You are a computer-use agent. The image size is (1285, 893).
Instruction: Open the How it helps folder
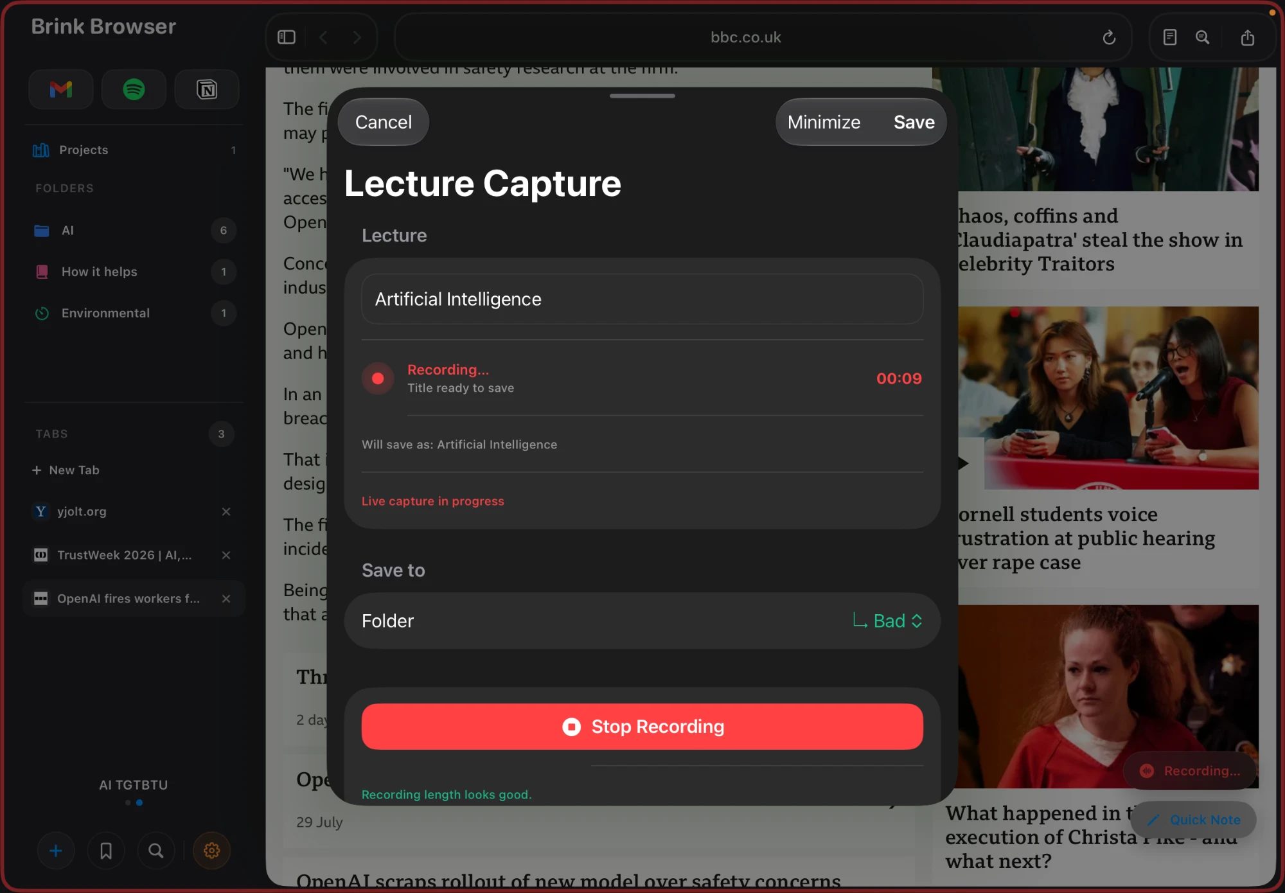[134, 272]
